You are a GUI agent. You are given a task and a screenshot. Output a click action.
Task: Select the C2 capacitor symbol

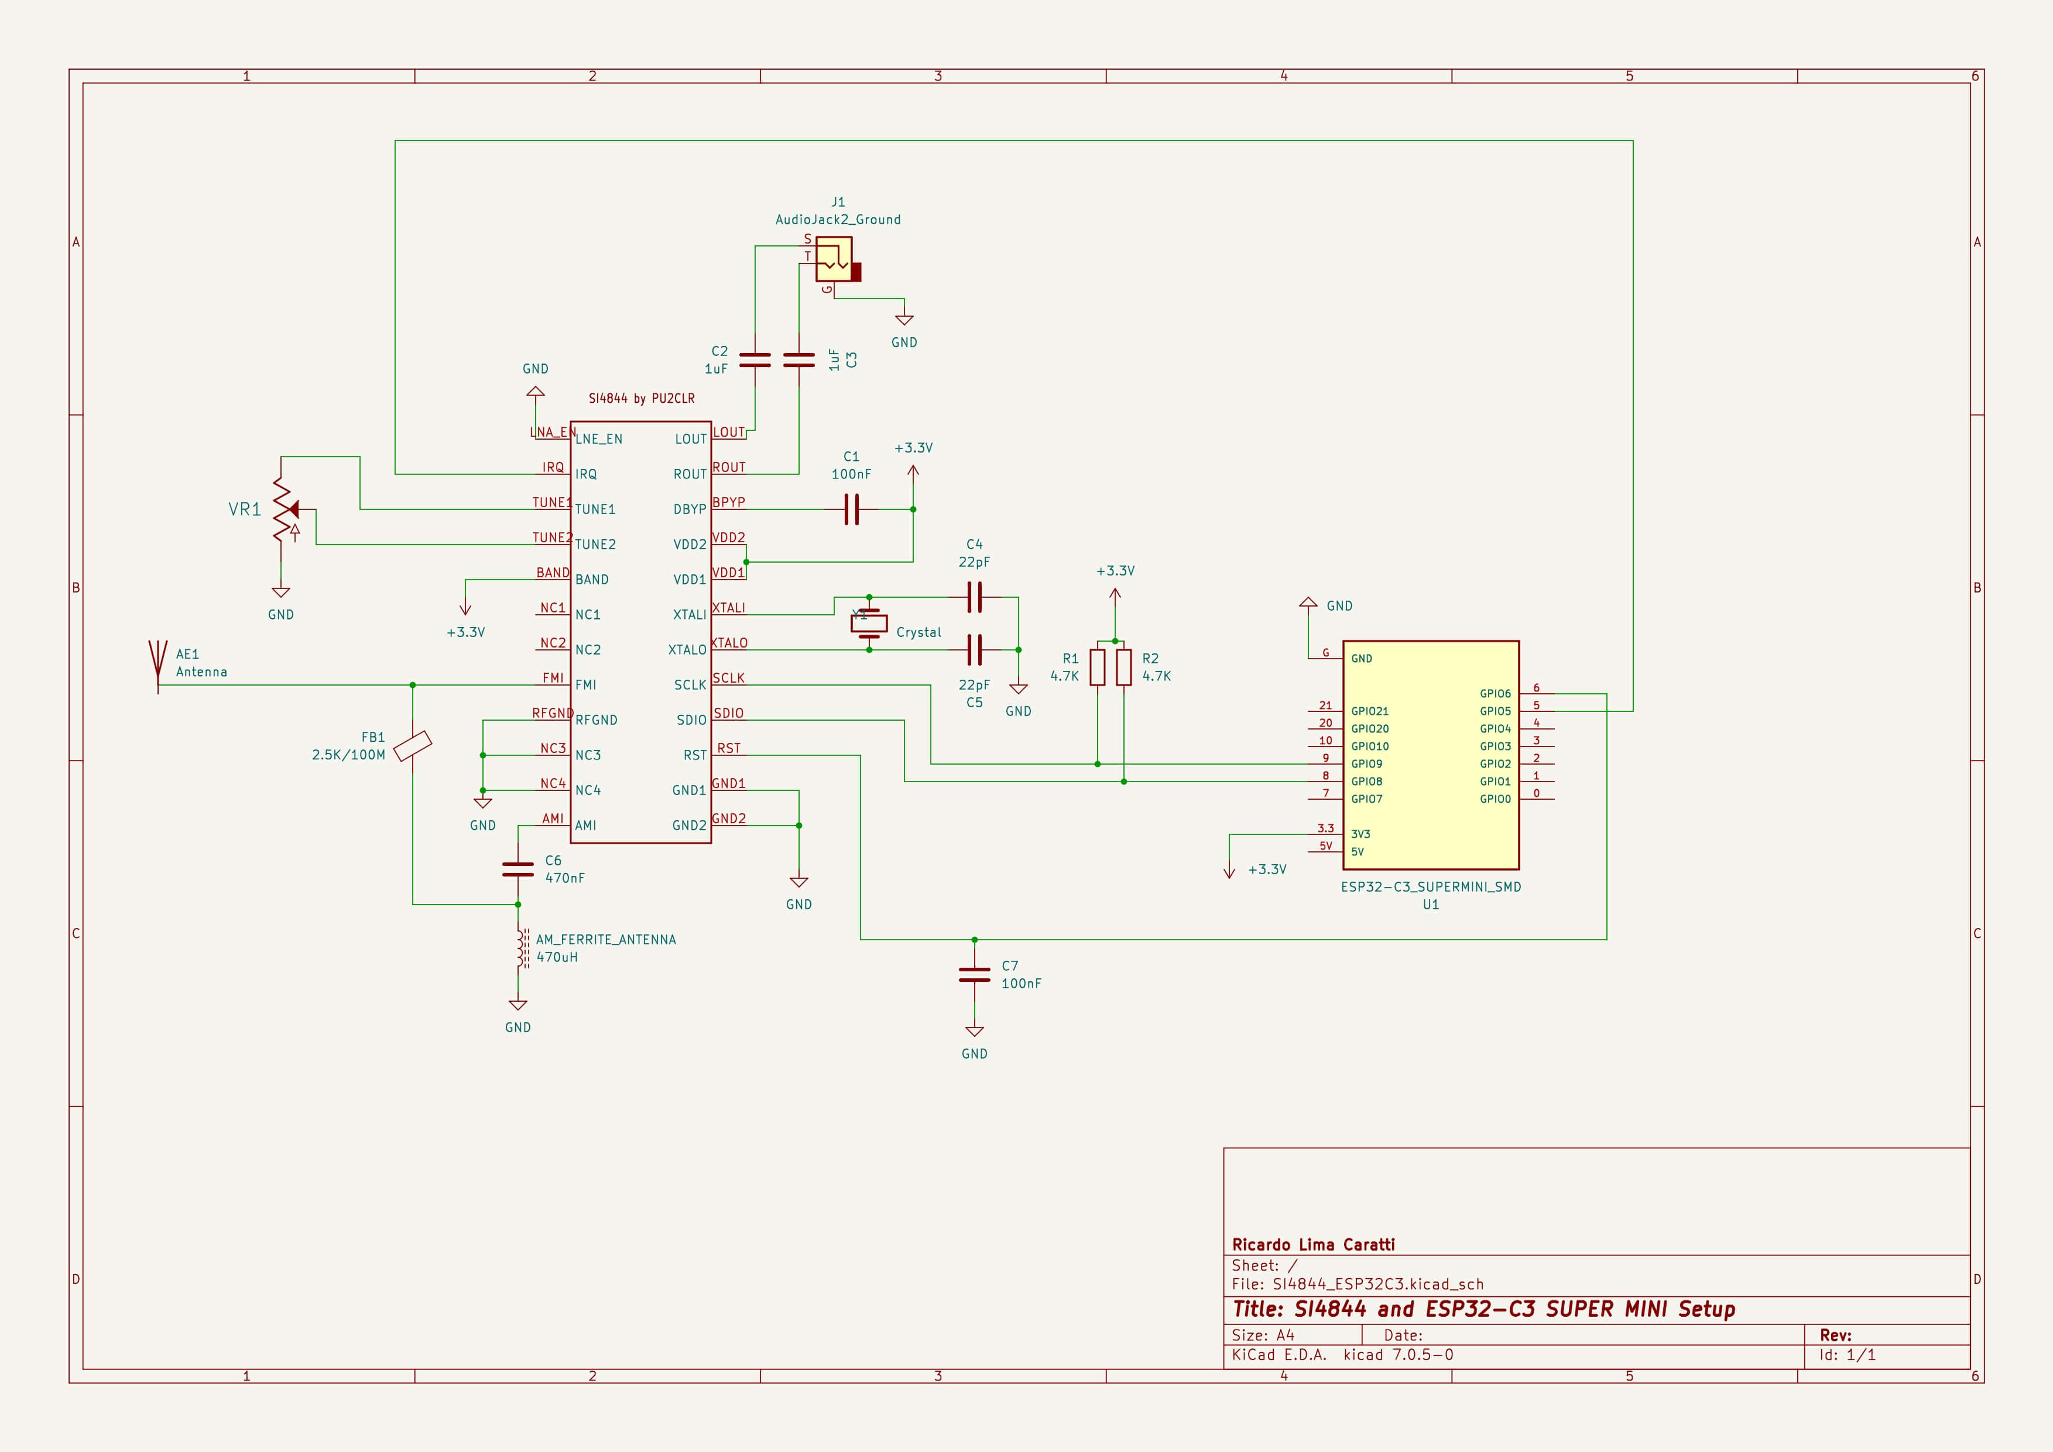pyautogui.click(x=756, y=359)
